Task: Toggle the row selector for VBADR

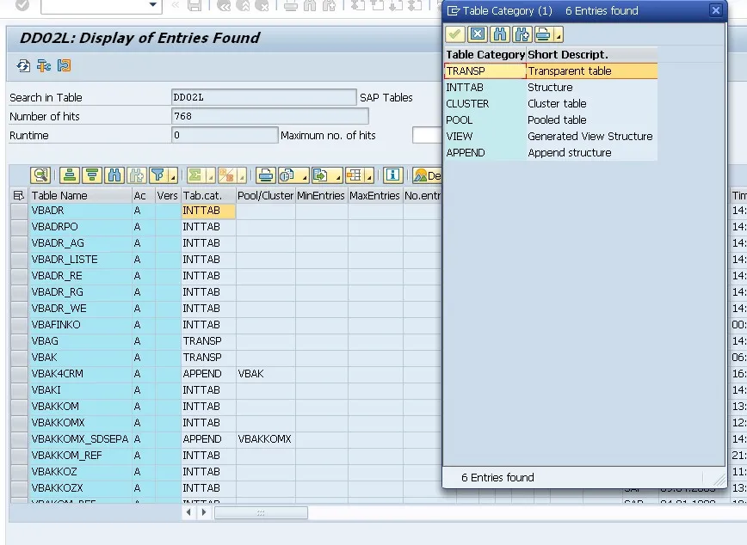Action: click(x=19, y=211)
